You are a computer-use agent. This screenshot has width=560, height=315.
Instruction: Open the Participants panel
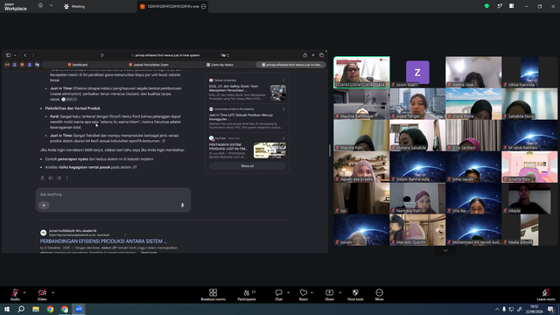tap(247, 295)
